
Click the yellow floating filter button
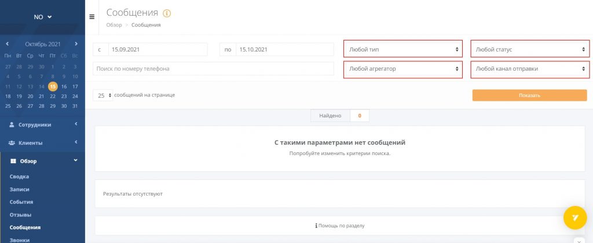(x=575, y=218)
